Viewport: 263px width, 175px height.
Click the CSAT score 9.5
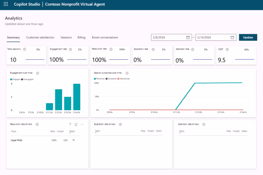[222, 60]
